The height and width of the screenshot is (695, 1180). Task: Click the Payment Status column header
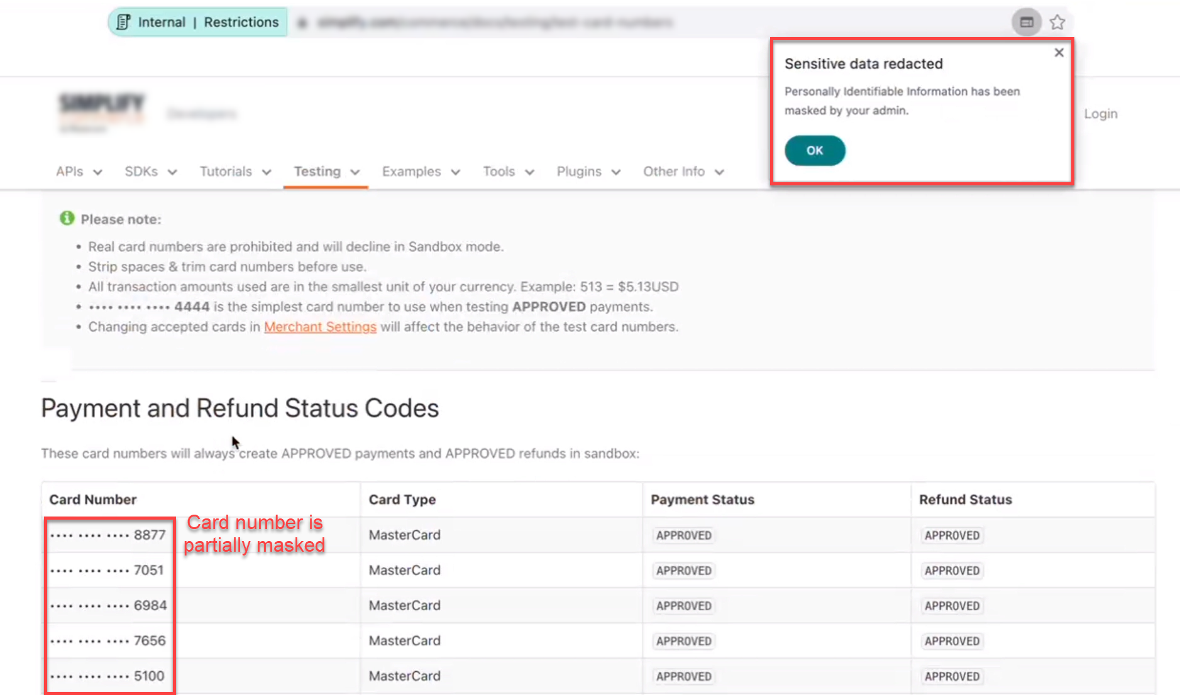[x=702, y=500]
